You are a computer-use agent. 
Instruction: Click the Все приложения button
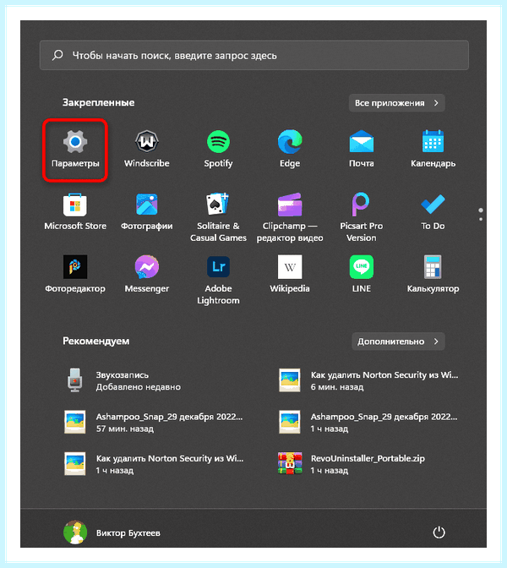tap(396, 103)
